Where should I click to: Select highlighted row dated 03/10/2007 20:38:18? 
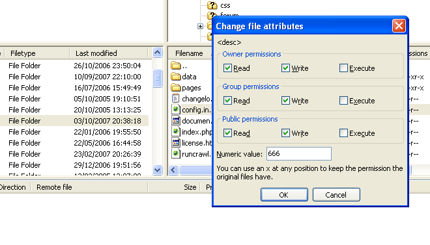pyautogui.click(x=74, y=121)
